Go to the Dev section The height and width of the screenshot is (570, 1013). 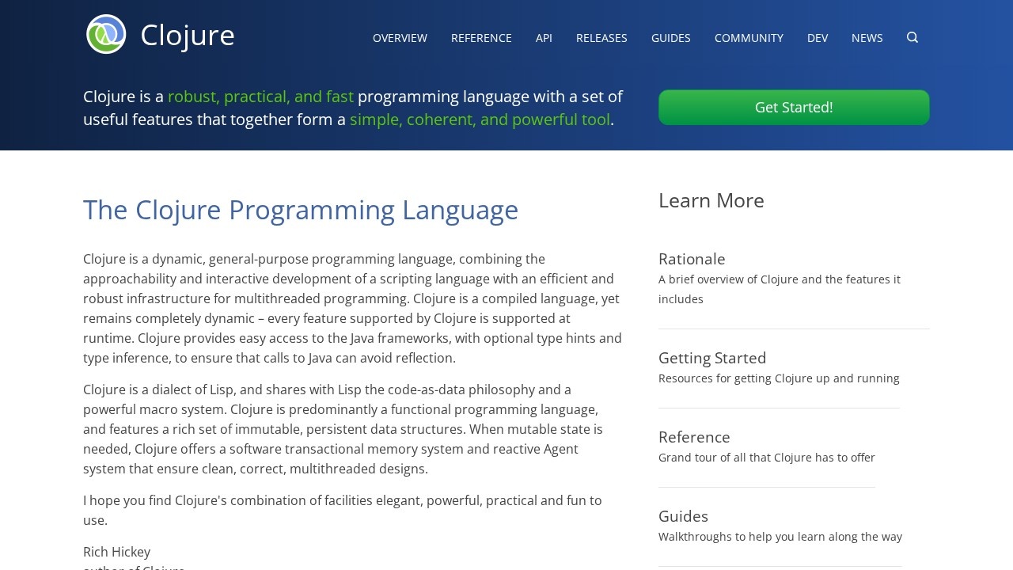click(x=818, y=37)
